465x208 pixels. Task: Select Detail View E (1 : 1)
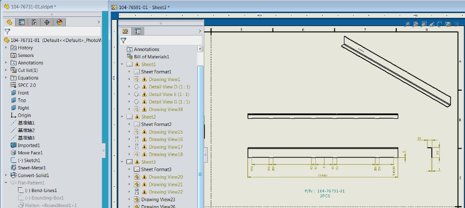(x=169, y=94)
